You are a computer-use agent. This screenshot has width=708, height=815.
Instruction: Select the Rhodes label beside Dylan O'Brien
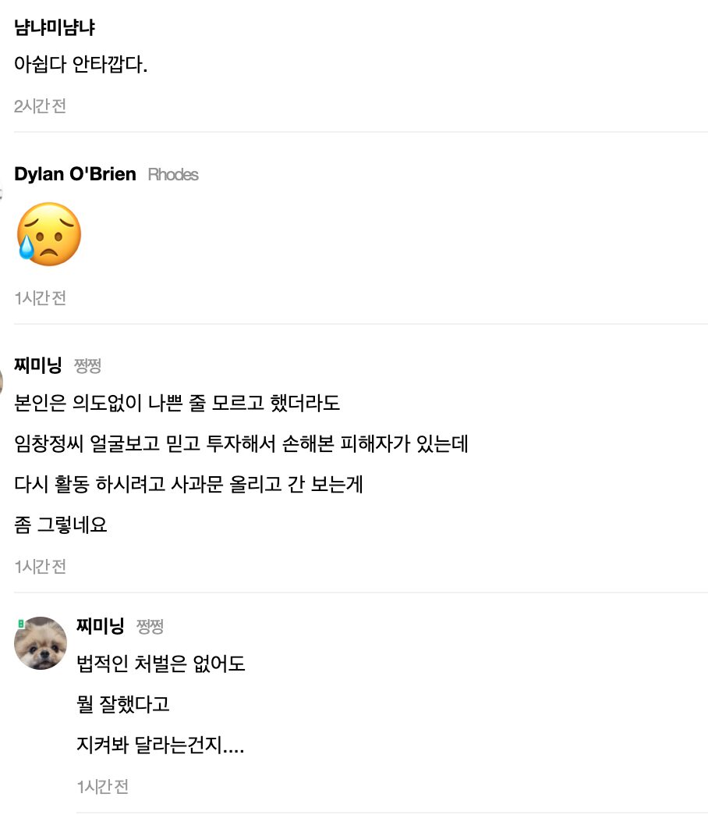pyautogui.click(x=173, y=175)
